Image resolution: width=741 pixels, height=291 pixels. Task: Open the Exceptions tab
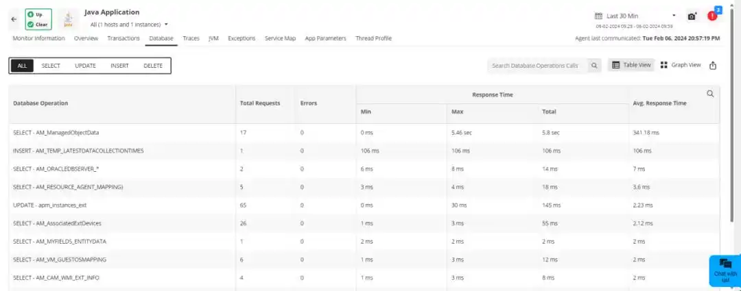(x=242, y=38)
